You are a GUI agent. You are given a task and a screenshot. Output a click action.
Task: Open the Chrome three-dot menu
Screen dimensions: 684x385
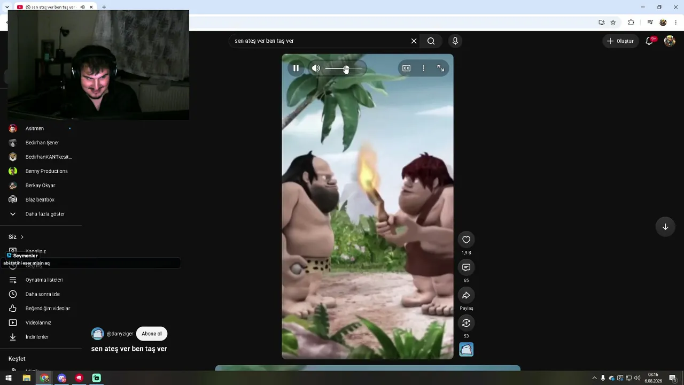677,22
